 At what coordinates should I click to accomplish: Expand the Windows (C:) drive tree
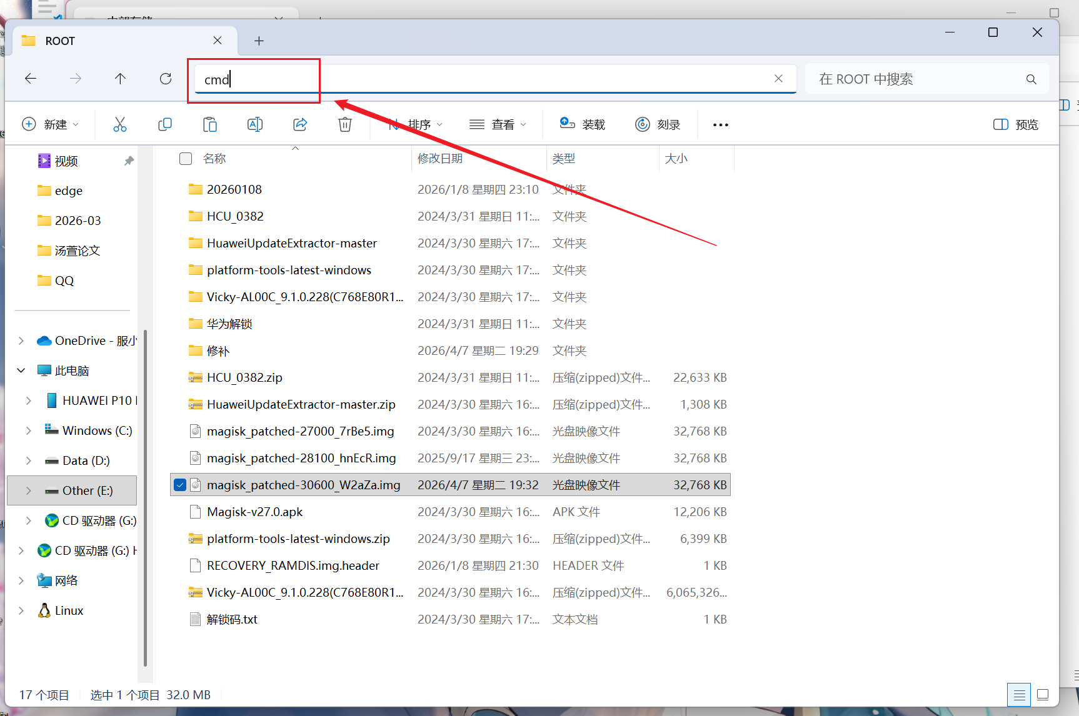click(29, 430)
